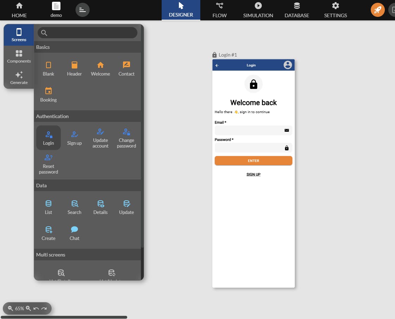Toggle the project outline menu button
Screen dimensions: 395x319
83,10
